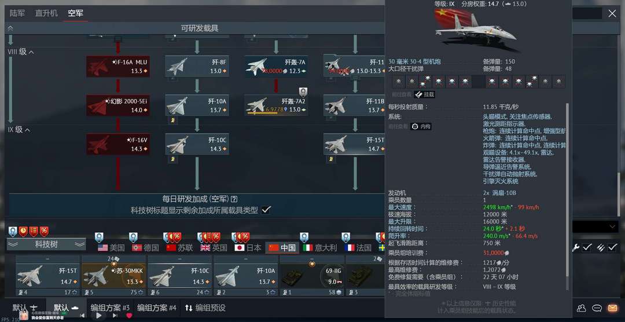Click the crew icon below tree 歼-15T
625x322 pixels.
point(331,159)
